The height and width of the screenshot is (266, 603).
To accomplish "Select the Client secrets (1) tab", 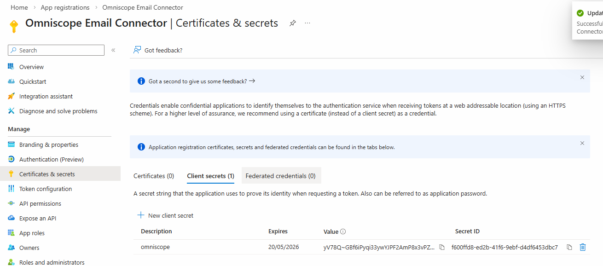I will click(210, 176).
